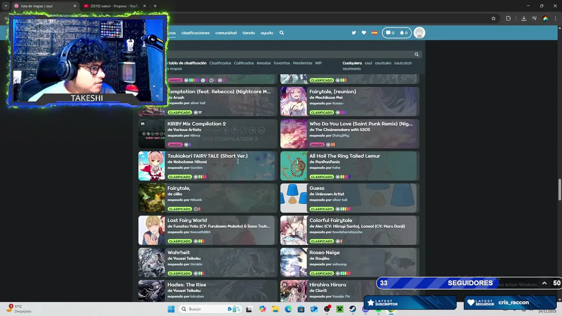Filter by Calificados status

[244, 63]
